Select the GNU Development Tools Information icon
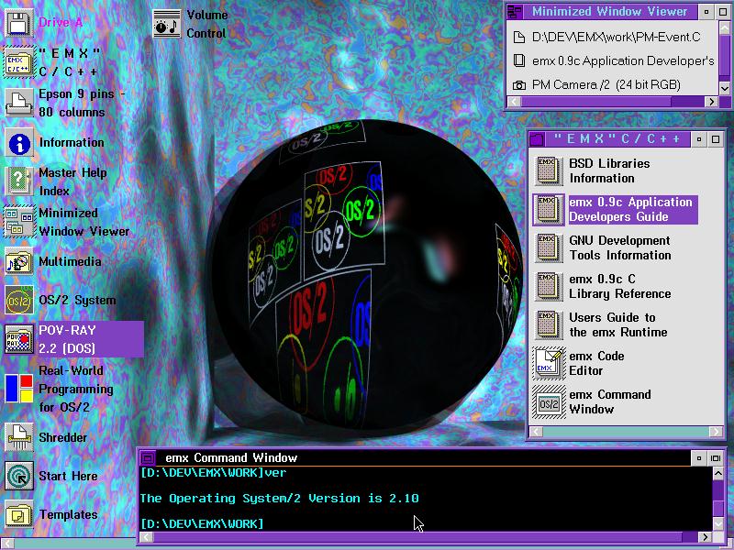The image size is (734, 550). pyautogui.click(x=549, y=247)
